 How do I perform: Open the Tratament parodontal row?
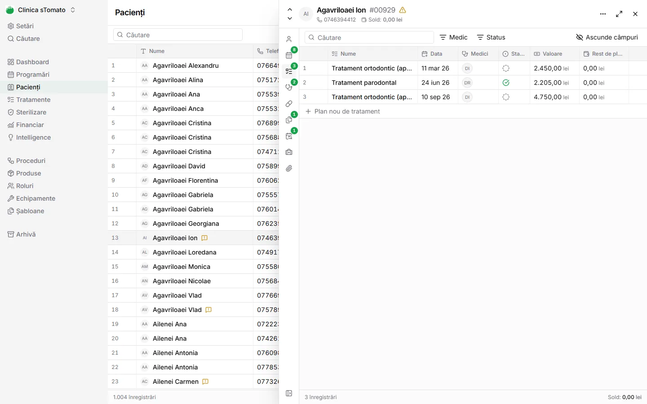click(x=473, y=83)
